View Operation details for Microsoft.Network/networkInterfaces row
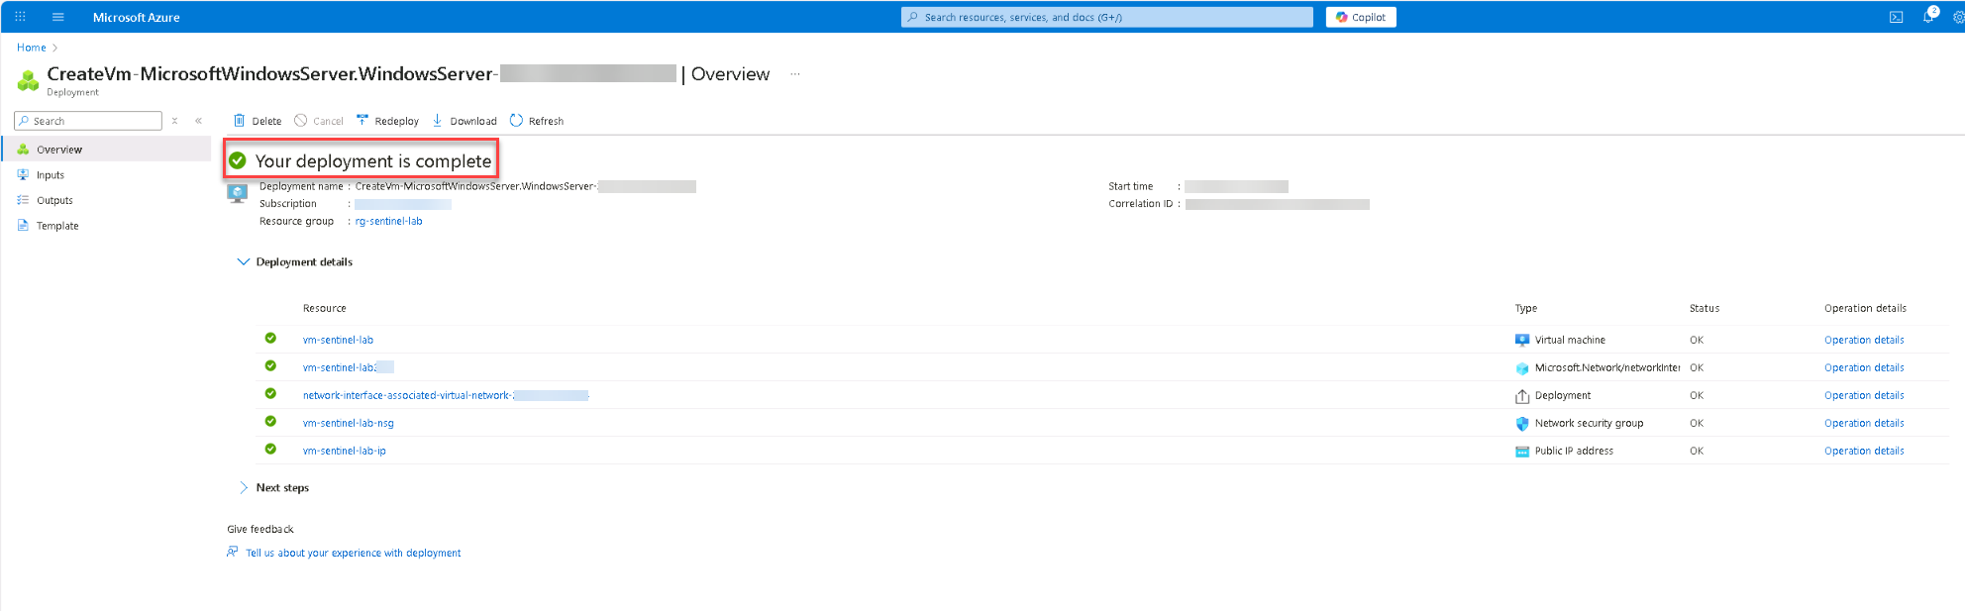This screenshot has width=1965, height=611. point(1864,368)
